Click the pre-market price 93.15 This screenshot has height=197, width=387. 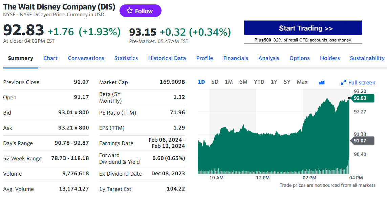point(143,32)
